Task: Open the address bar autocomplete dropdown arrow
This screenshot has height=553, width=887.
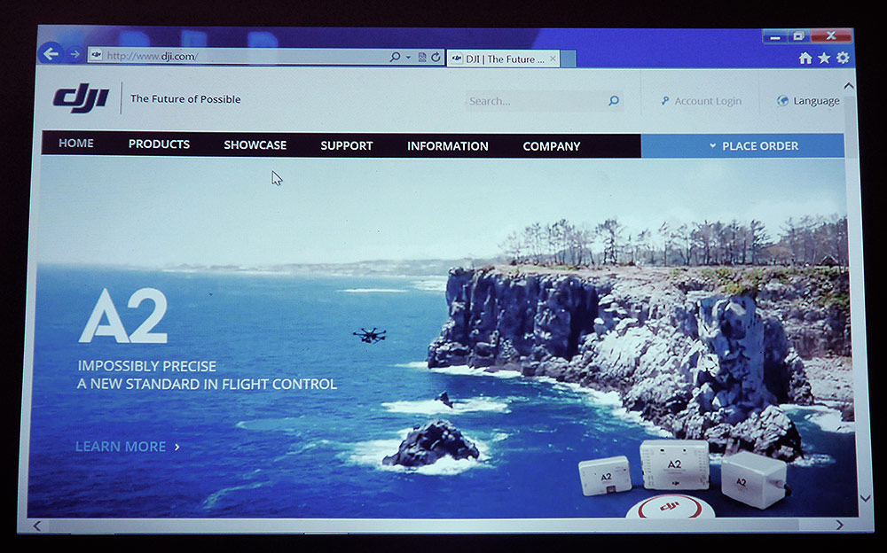Action: [408, 57]
